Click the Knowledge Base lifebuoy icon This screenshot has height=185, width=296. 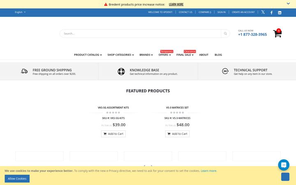[x=121, y=72]
